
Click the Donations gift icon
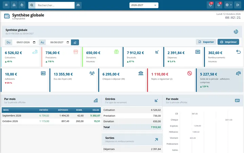[116, 52]
